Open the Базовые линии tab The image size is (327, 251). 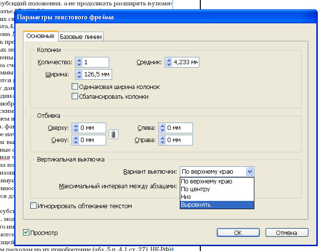81,37
